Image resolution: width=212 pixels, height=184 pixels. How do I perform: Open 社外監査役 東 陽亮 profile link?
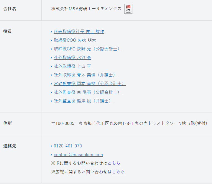point(88,92)
